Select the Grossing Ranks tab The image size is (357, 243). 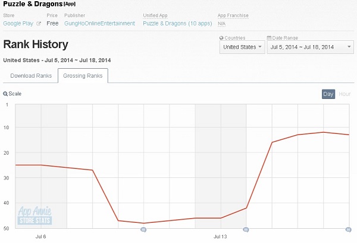pos(83,76)
